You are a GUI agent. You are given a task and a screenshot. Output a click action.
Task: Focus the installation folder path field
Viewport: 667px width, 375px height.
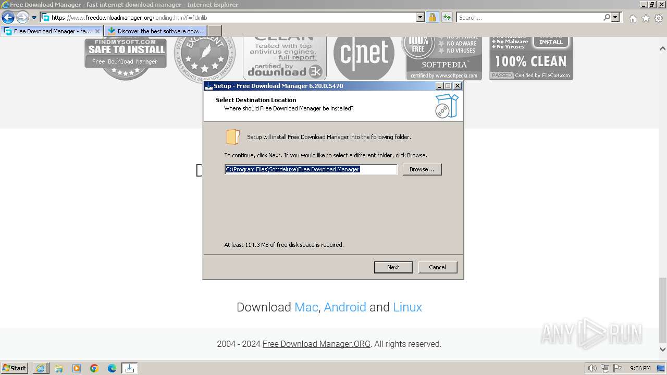(x=311, y=169)
